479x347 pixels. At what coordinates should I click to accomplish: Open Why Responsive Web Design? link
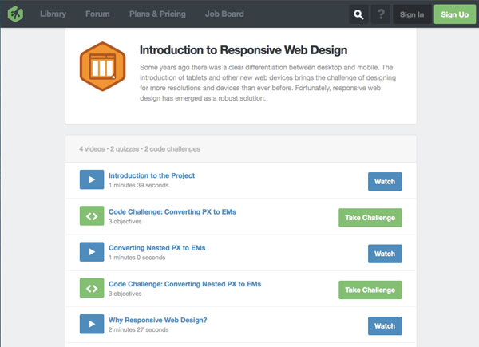point(157,320)
